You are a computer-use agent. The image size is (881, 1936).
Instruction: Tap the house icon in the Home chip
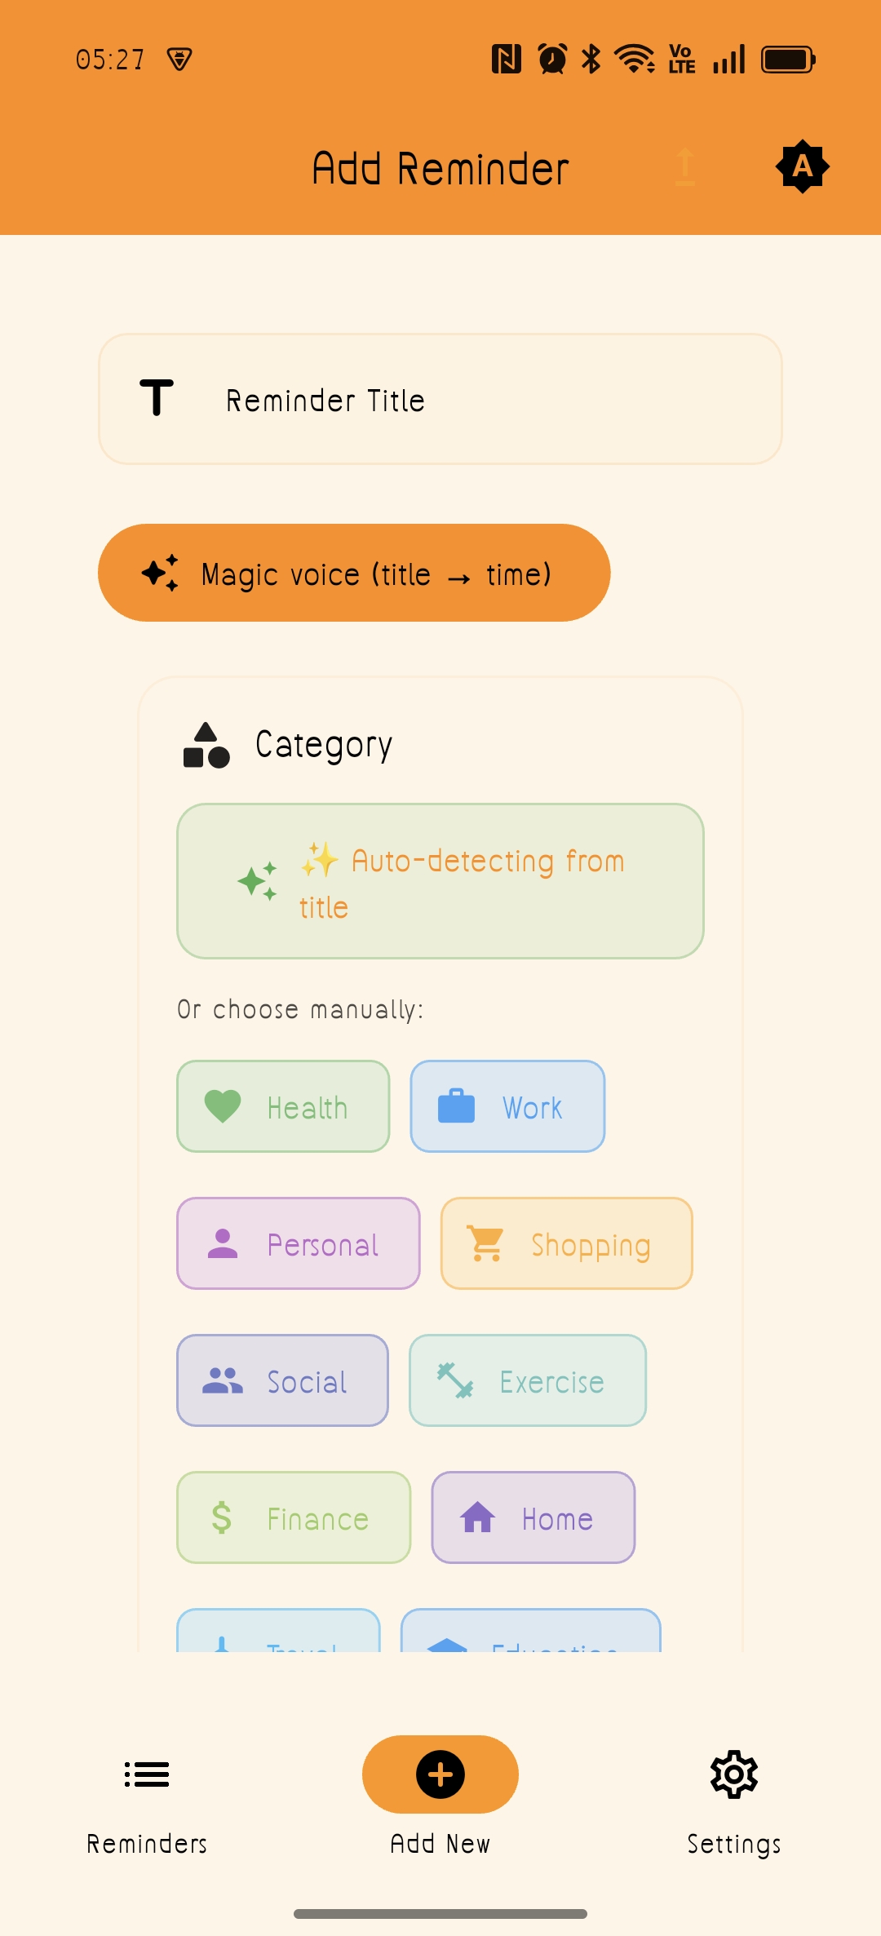click(478, 1518)
